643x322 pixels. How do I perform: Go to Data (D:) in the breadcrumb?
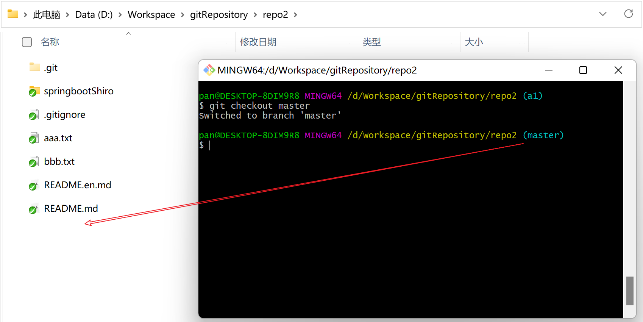[x=94, y=15]
